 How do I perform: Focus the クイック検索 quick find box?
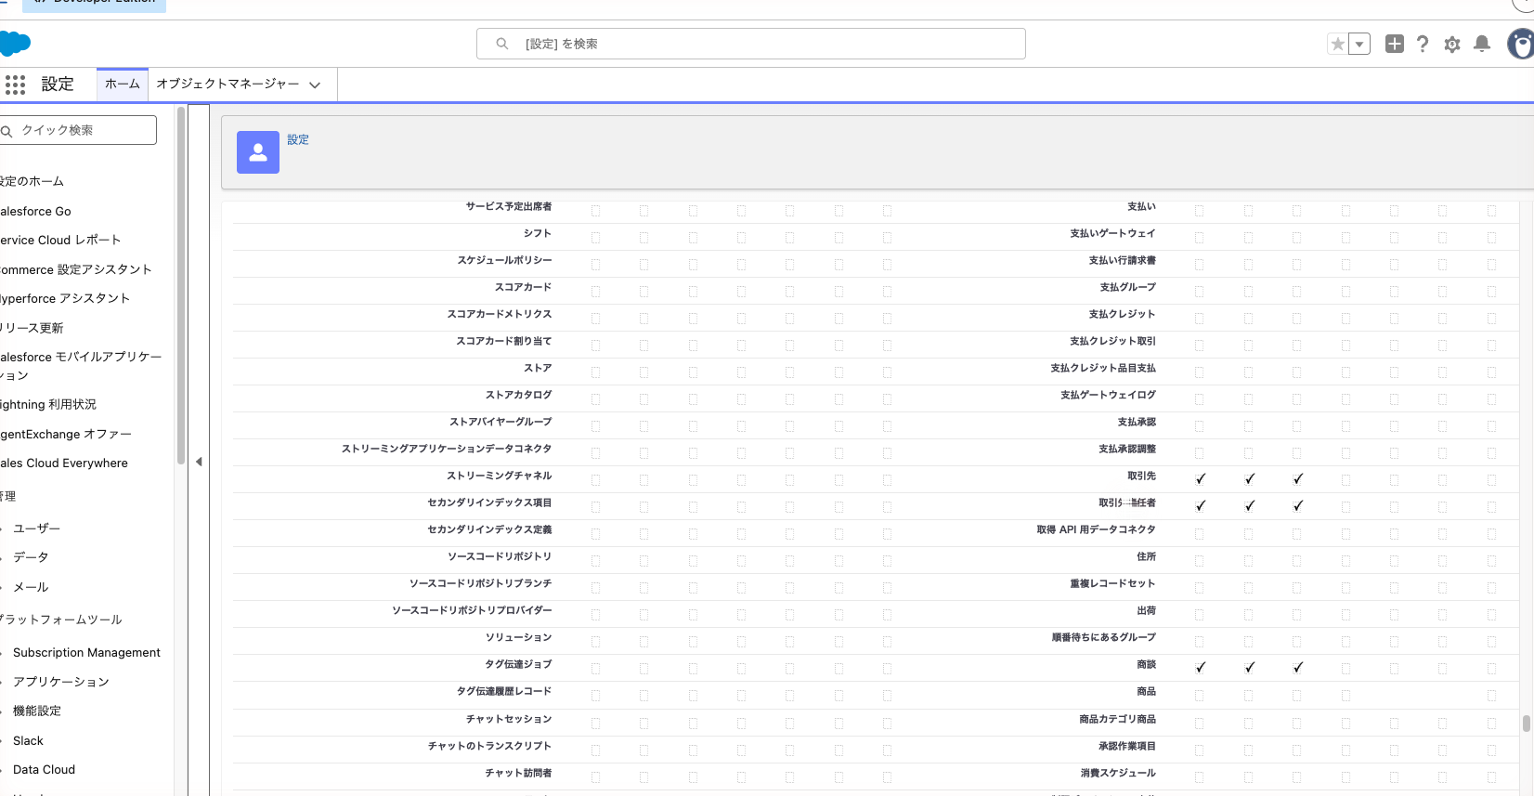78,130
